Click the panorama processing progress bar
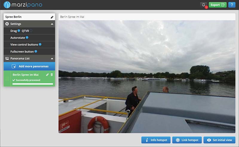The height and width of the screenshot is (147, 239). [x=33, y=84]
